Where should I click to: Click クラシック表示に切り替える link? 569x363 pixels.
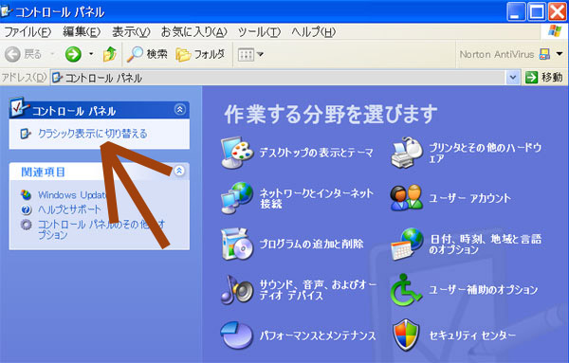tap(93, 134)
